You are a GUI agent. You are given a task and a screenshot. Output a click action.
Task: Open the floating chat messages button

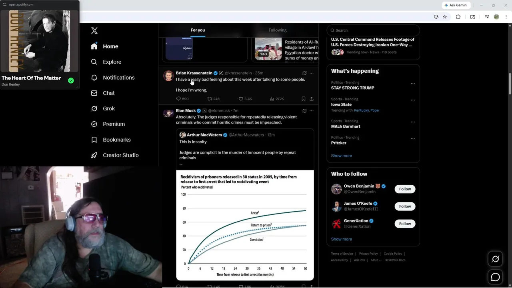coord(495,277)
